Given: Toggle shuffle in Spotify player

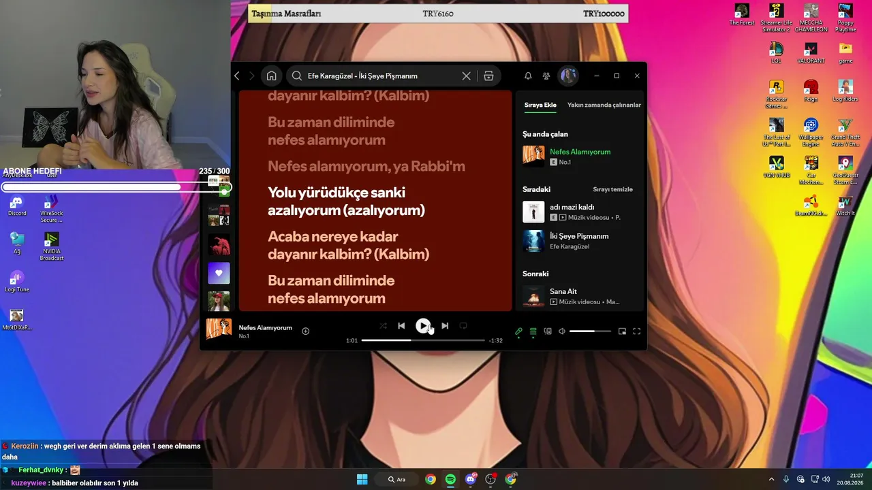Looking at the screenshot, I should coord(383,326).
